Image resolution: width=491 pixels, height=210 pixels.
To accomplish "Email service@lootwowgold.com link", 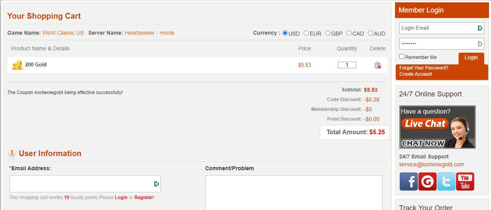I will [431, 164].
